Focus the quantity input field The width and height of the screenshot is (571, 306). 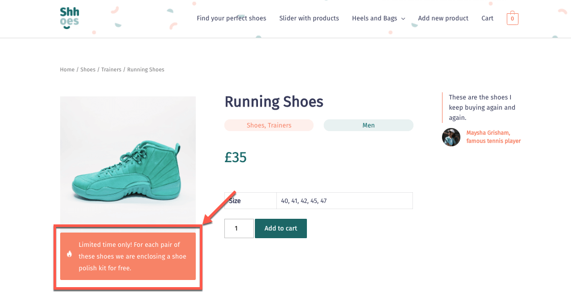click(239, 228)
